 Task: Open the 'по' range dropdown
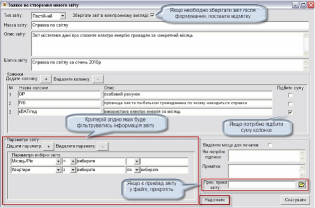coord(137,170)
